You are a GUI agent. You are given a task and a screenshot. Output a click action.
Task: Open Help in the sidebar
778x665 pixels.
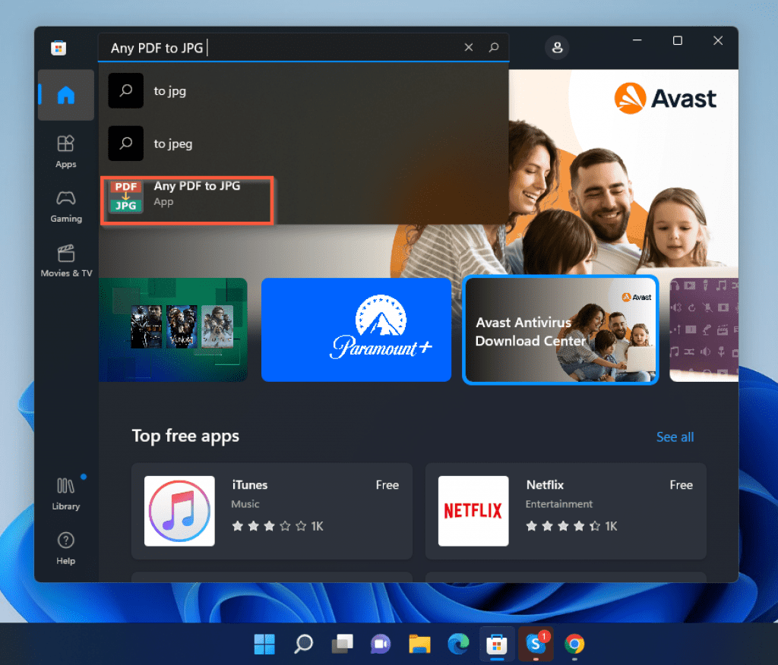click(x=66, y=548)
